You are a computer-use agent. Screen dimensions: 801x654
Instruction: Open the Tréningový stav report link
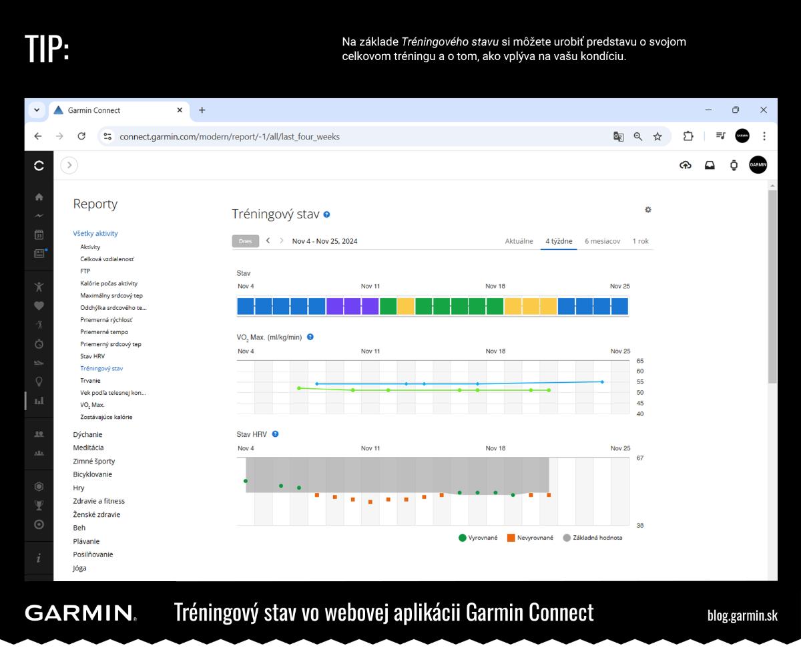coord(101,368)
